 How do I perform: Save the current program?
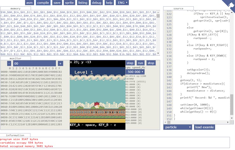point(57,3)
